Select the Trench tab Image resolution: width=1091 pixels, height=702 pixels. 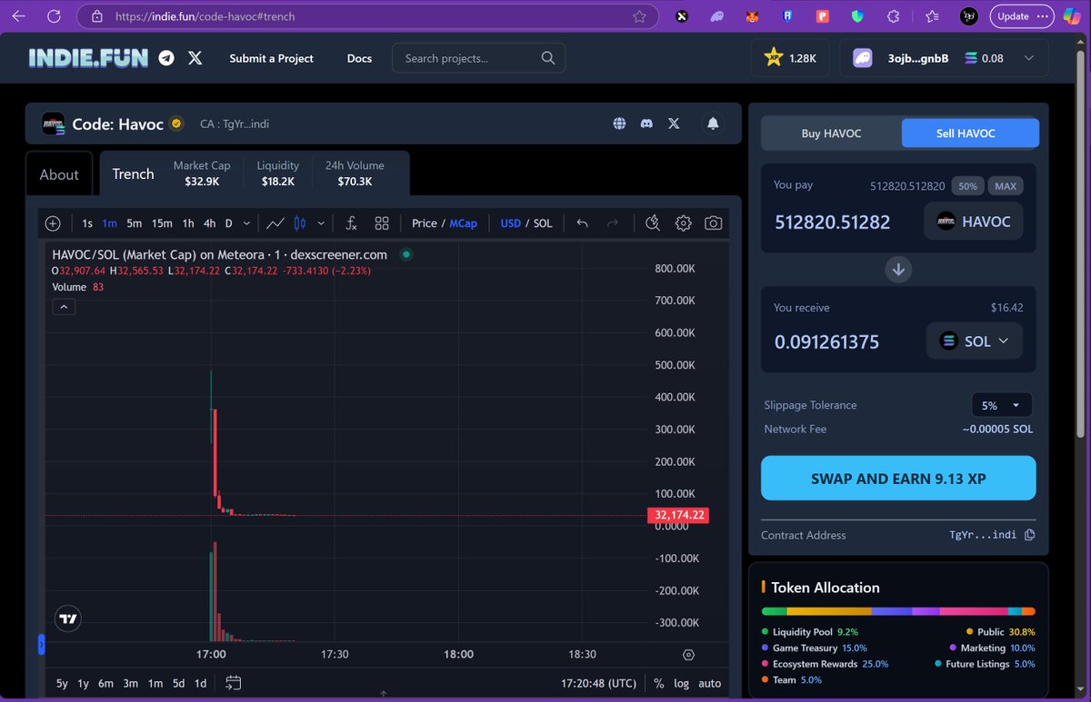click(133, 174)
